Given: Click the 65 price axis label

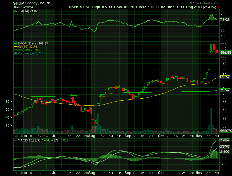Looking at the screenshot, I should point(224,102).
